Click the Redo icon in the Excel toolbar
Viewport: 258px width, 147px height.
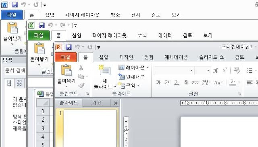tap(63, 25)
